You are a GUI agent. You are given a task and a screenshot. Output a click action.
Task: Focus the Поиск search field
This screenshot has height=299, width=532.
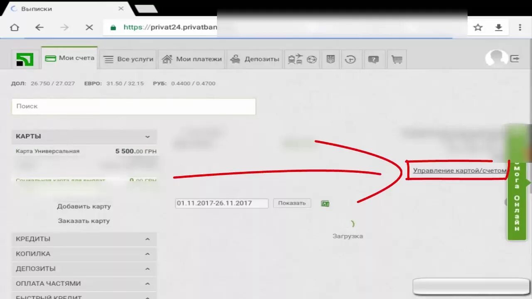pos(133,106)
